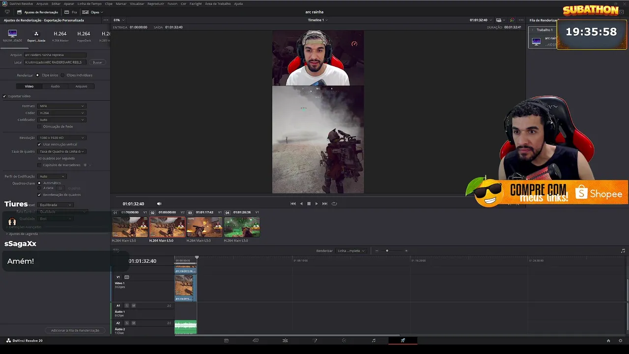The image size is (629, 354).
Task: Open the Área de Trabalho menu
Action: tap(217, 3)
